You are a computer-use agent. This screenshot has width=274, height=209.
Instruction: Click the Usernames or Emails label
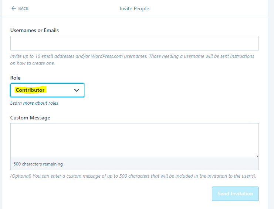pos(34,30)
